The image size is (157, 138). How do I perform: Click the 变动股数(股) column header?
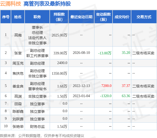(x=103, y=17)
